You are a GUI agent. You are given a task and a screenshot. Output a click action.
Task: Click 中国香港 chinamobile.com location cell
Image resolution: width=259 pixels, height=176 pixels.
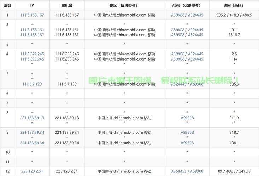(x=124, y=171)
